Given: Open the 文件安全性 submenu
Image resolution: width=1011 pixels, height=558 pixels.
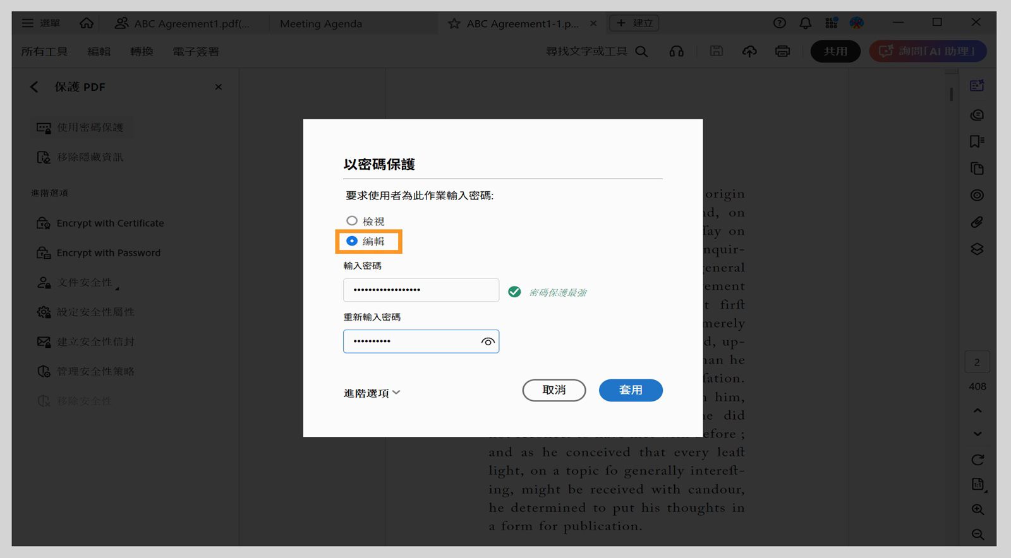Looking at the screenshot, I should (x=78, y=283).
